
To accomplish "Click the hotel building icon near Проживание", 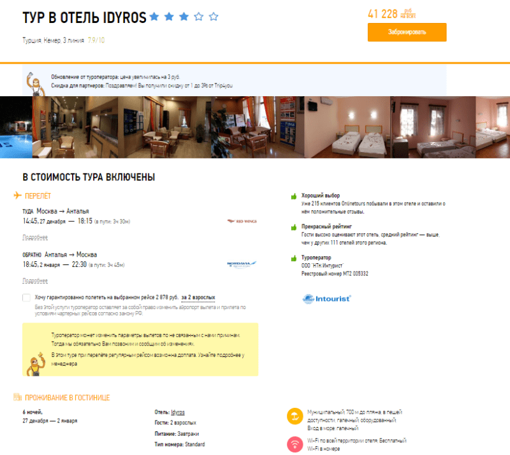I will 18,397.
